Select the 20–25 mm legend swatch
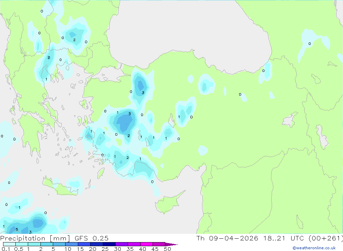 [97, 244]
